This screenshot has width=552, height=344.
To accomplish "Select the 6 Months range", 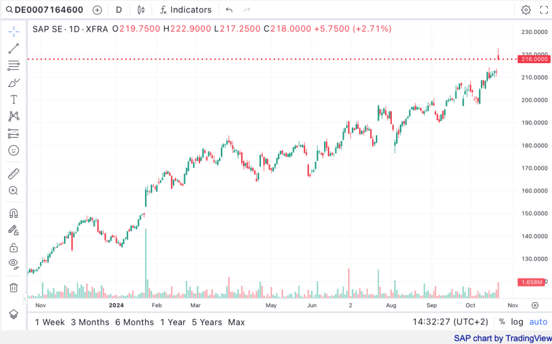I will click(134, 322).
